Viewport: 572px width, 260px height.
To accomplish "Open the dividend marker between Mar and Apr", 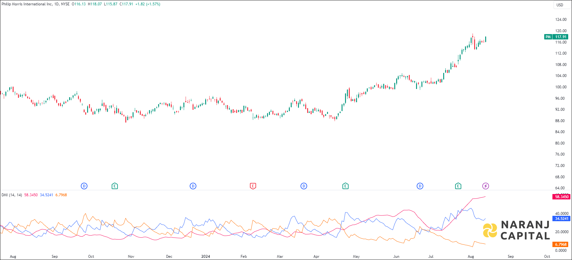I will click(x=304, y=186).
